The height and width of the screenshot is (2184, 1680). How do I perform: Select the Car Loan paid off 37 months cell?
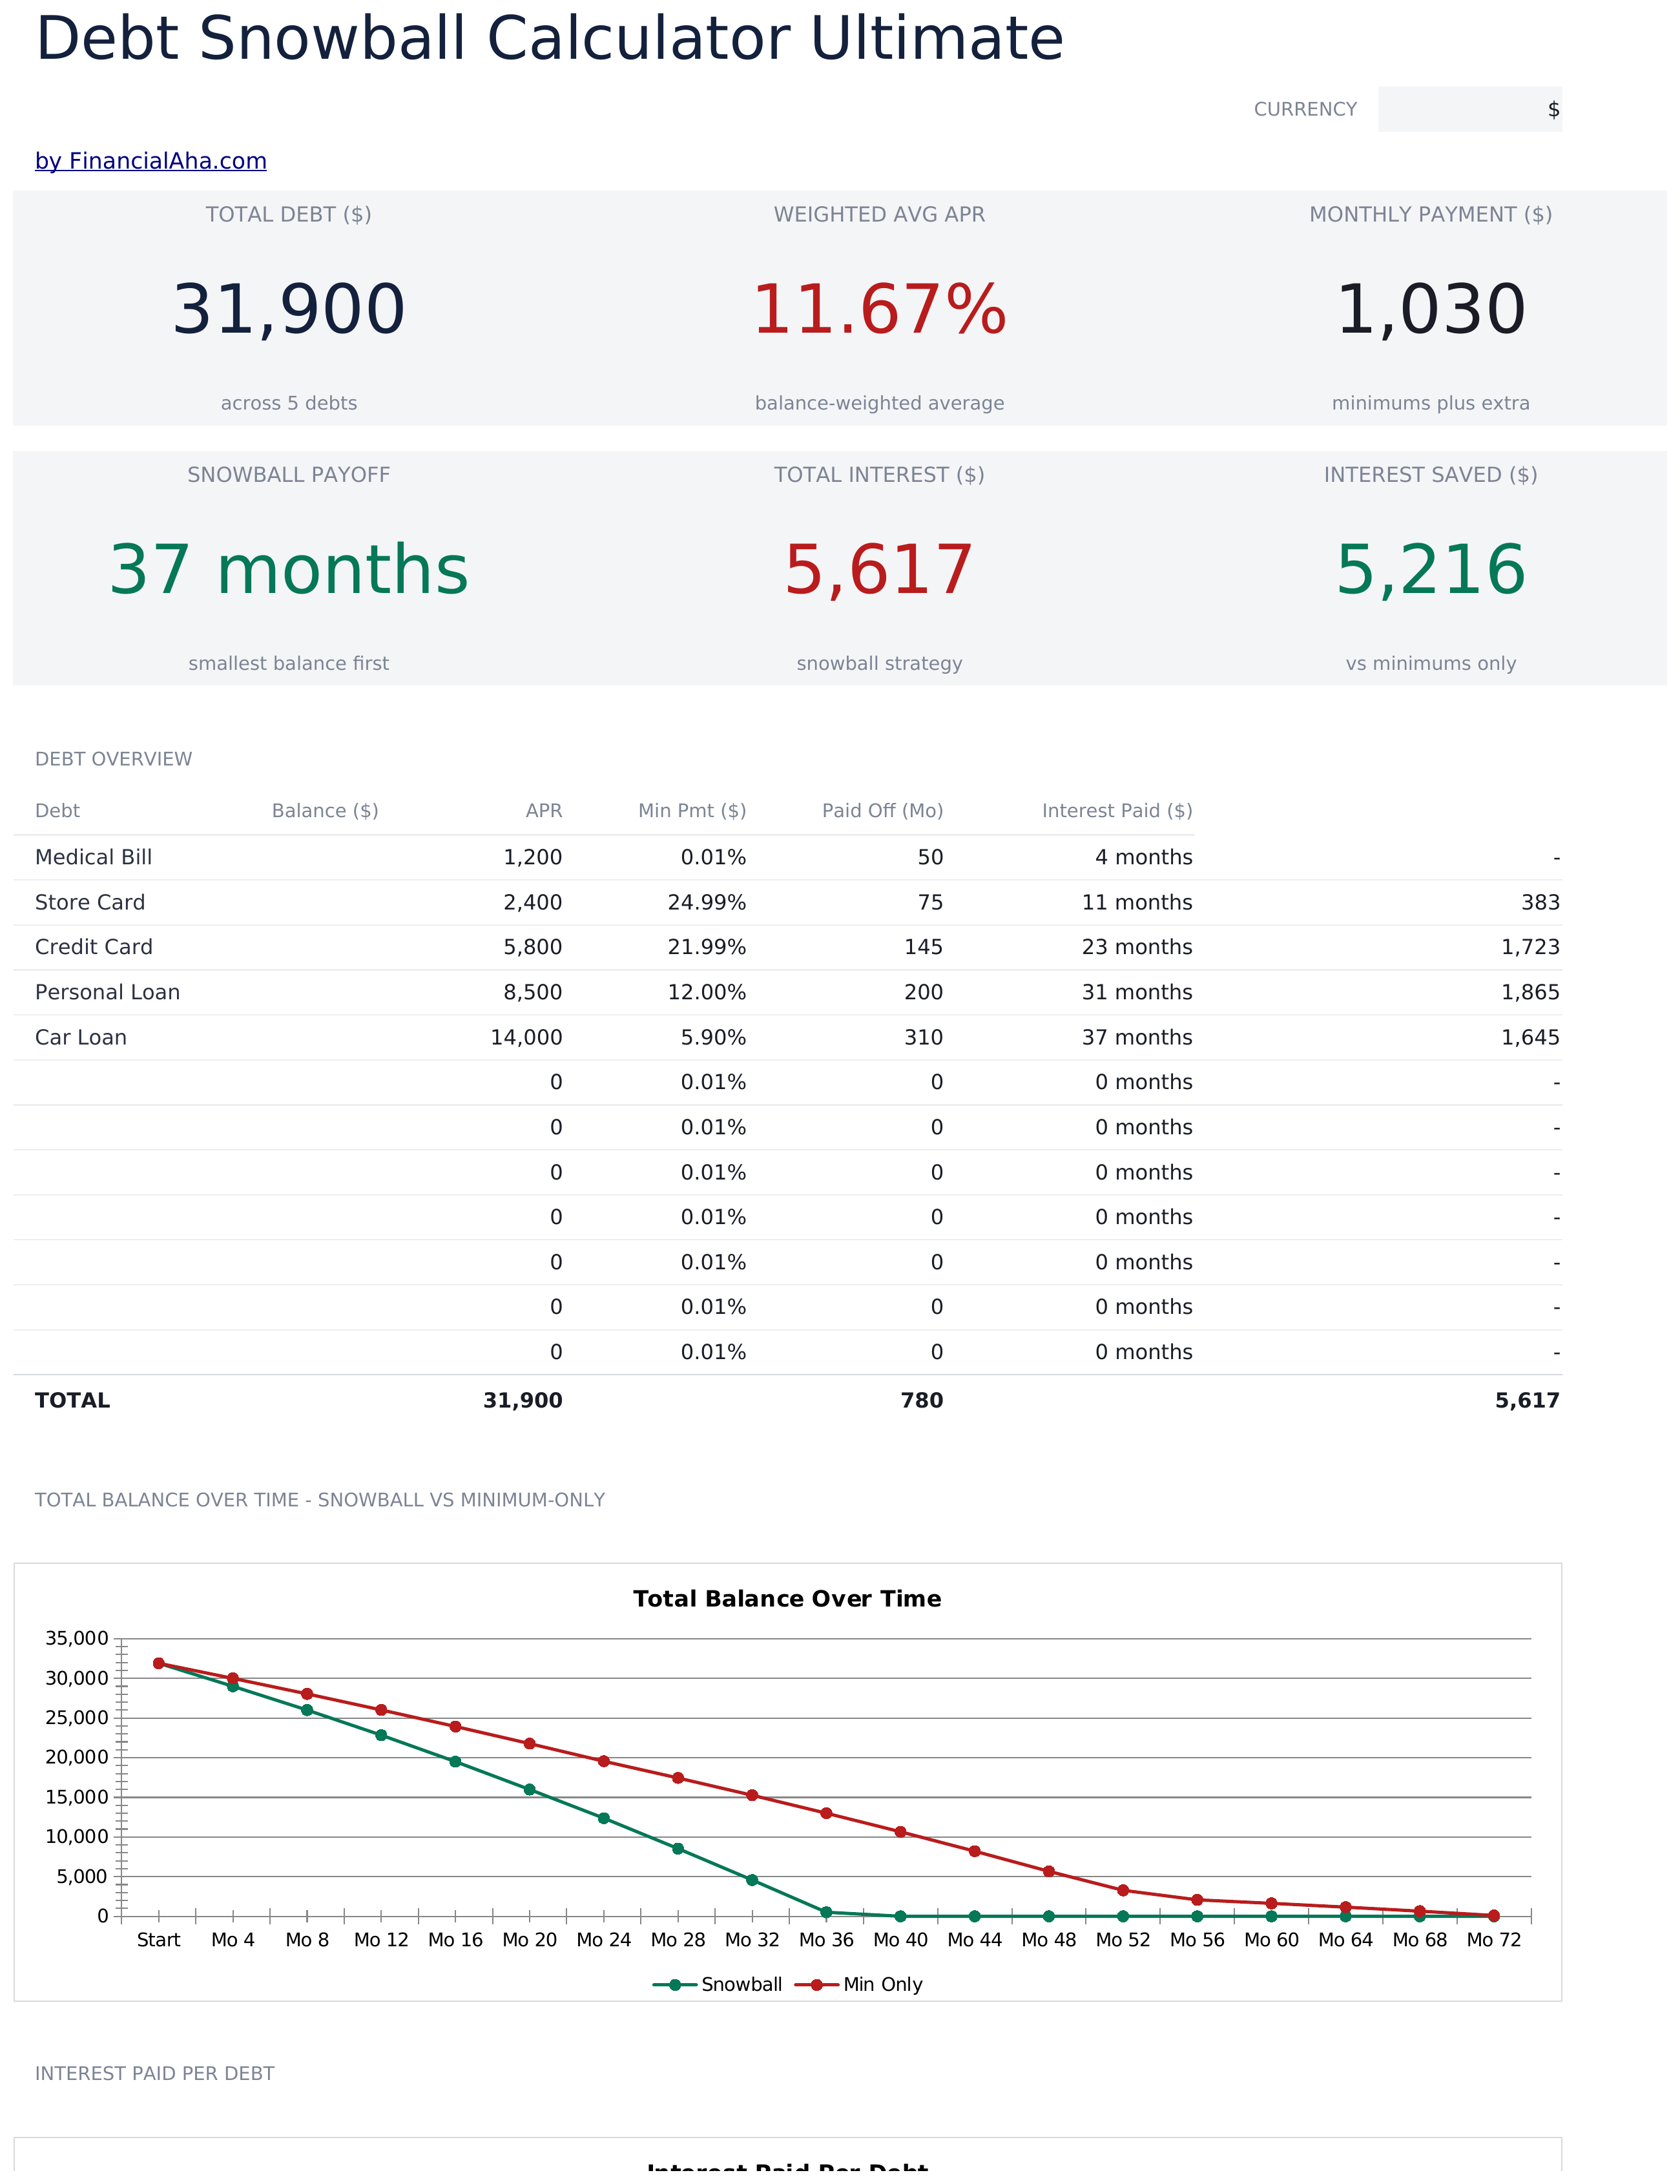tap(1137, 1037)
